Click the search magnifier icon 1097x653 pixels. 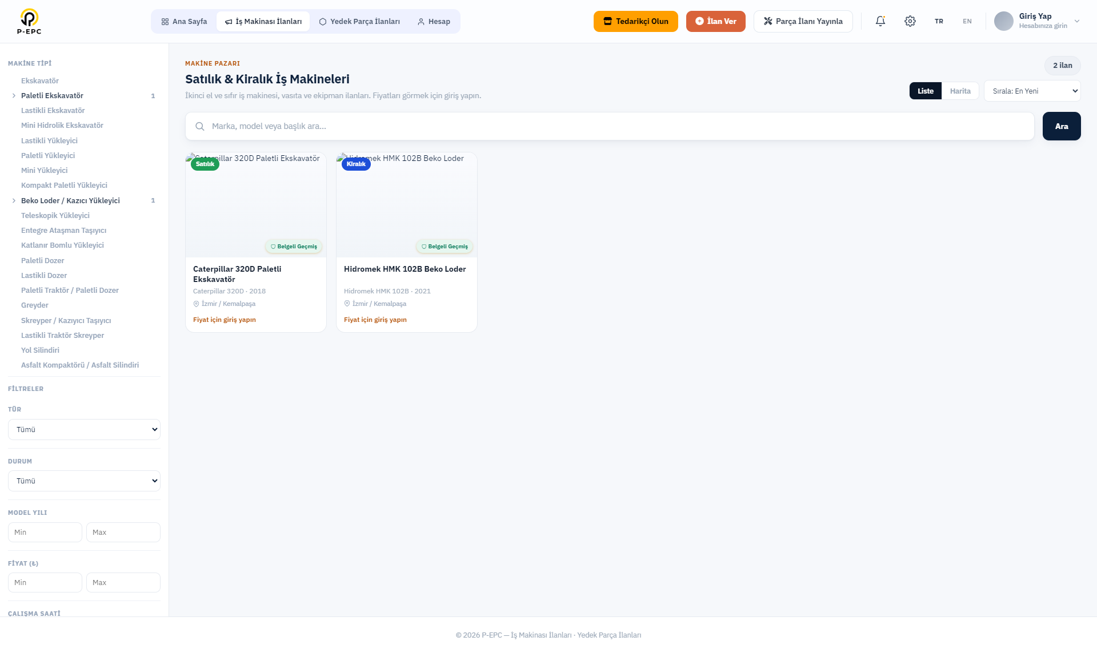tap(200, 126)
